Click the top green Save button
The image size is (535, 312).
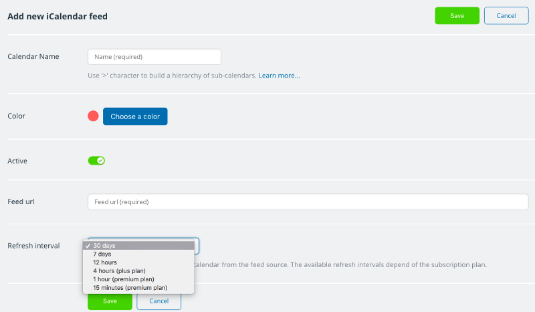pyautogui.click(x=457, y=15)
